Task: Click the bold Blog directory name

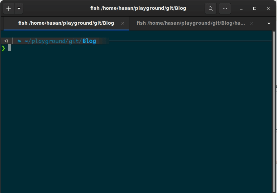Action: click(x=89, y=41)
